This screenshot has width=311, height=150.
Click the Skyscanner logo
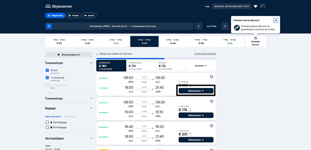click(x=58, y=6)
